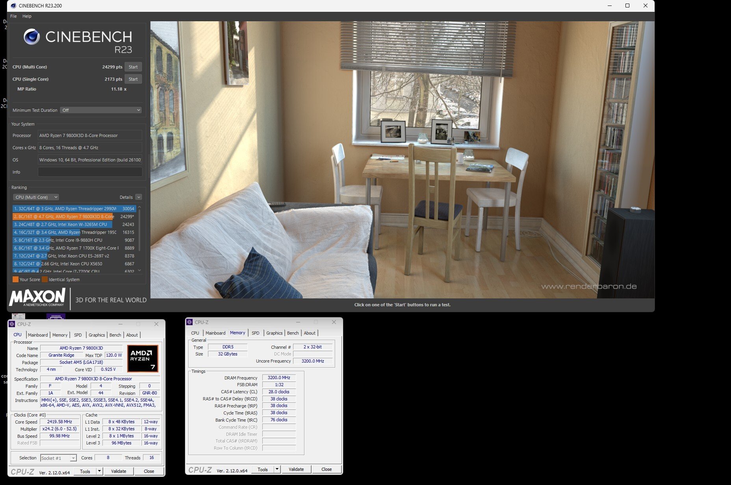Open the Help menu in Cinebench
Viewport: 731px width, 485px height.
coord(27,16)
